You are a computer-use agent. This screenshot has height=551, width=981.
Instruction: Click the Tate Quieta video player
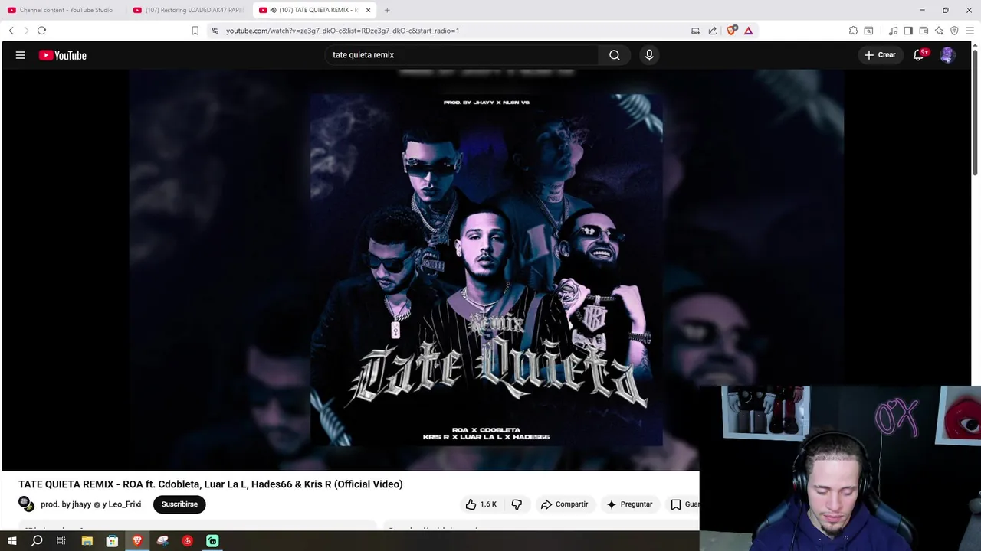pyautogui.click(x=487, y=269)
